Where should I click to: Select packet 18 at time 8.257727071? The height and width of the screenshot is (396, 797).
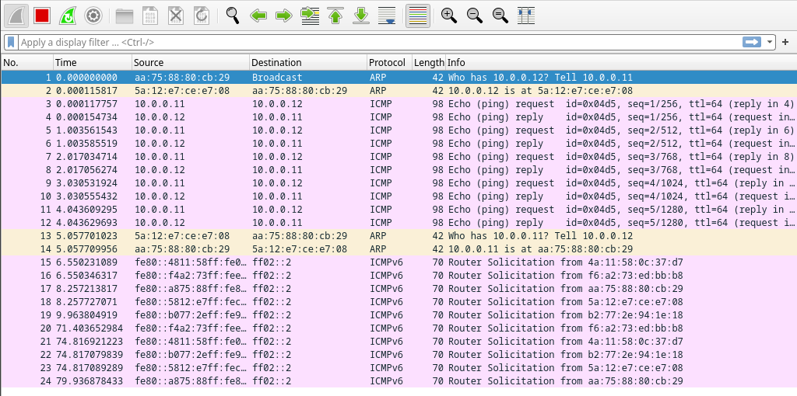(x=398, y=302)
